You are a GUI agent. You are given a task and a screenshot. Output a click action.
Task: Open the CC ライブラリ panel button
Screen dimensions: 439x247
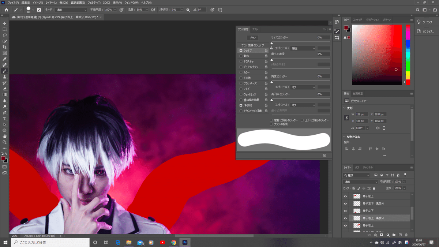click(427, 31)
